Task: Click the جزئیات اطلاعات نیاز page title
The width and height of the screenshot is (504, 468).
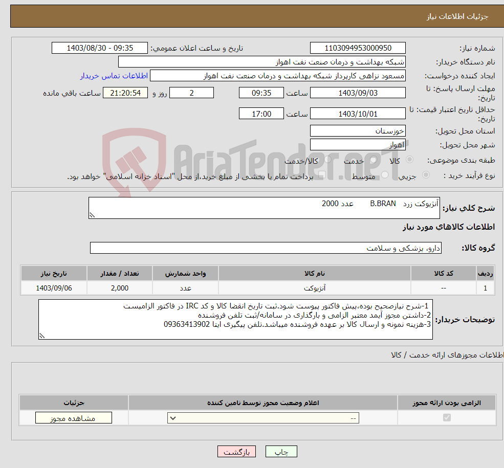Action: pyautogui.click(x=457, y=16)
